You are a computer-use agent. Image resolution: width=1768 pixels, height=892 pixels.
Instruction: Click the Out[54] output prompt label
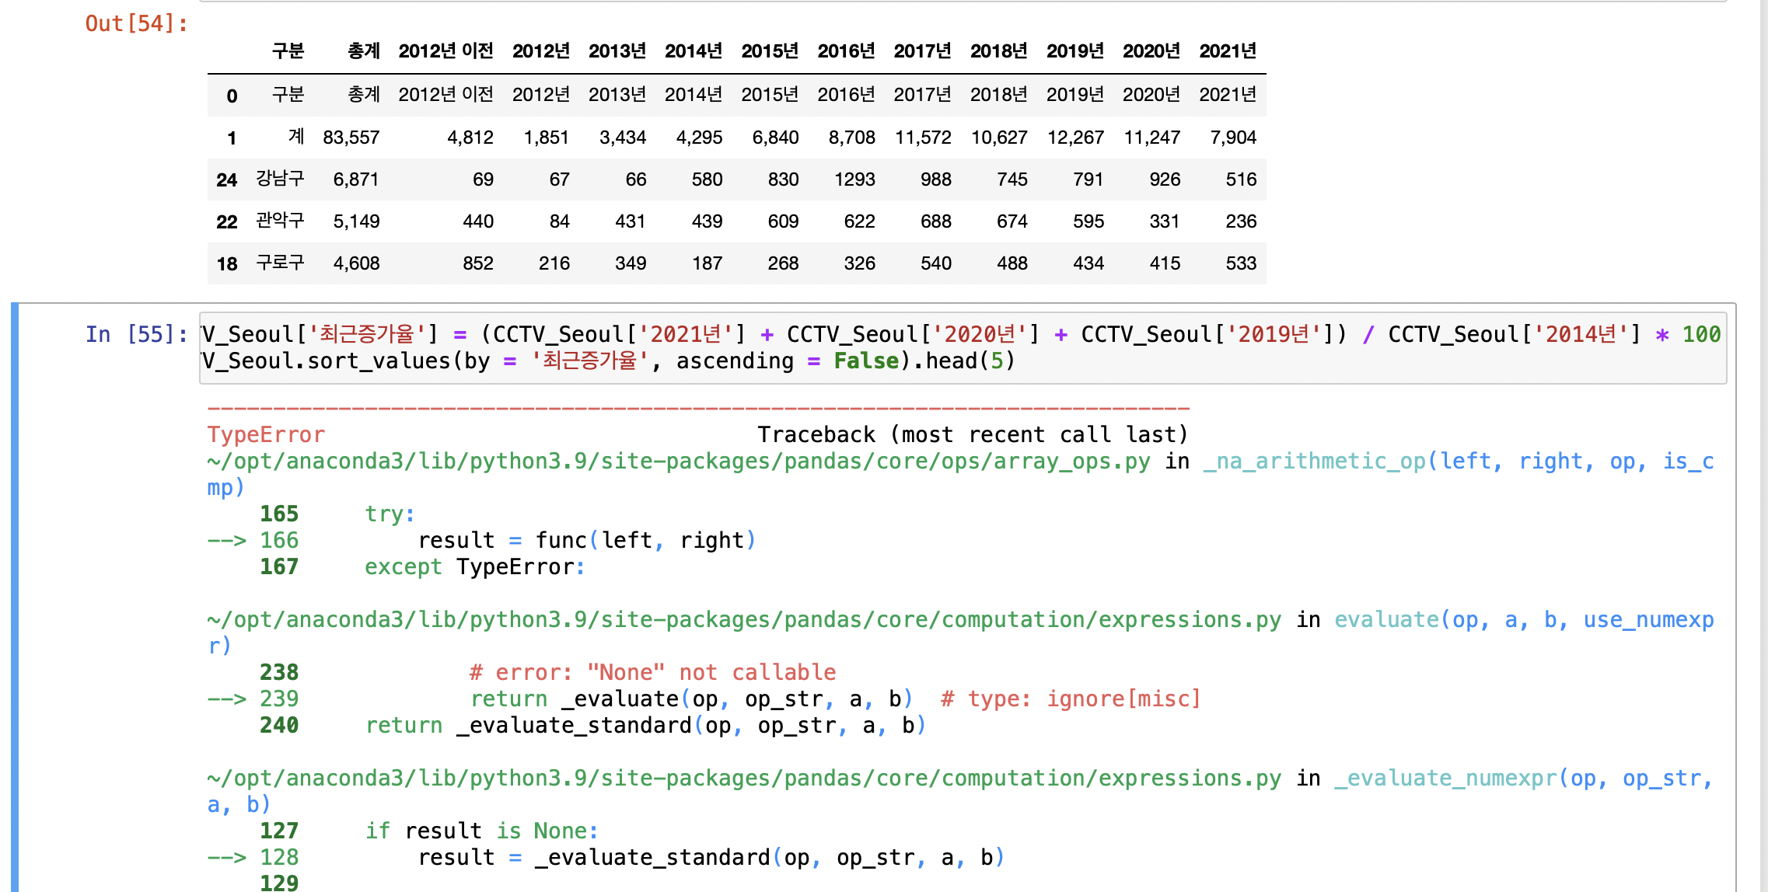[x=137, y=24]
